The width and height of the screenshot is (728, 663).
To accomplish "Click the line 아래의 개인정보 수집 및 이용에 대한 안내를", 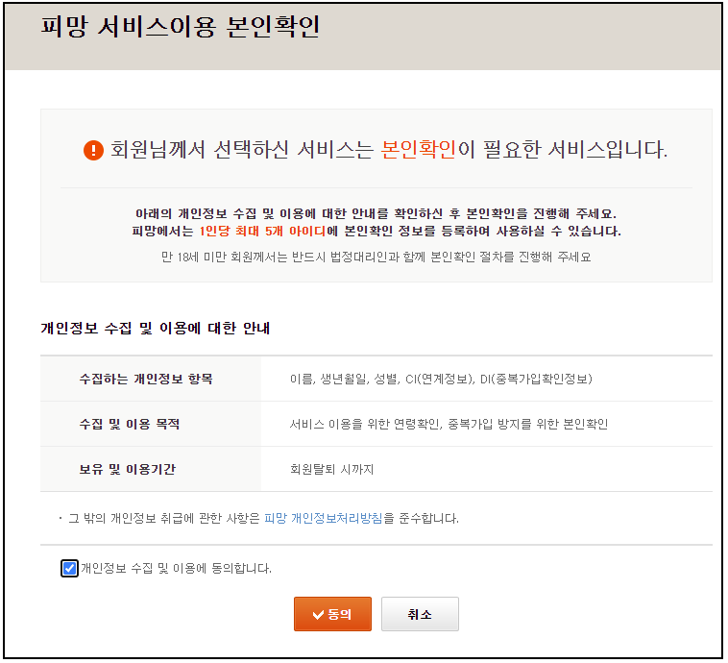I will point(376,213).
